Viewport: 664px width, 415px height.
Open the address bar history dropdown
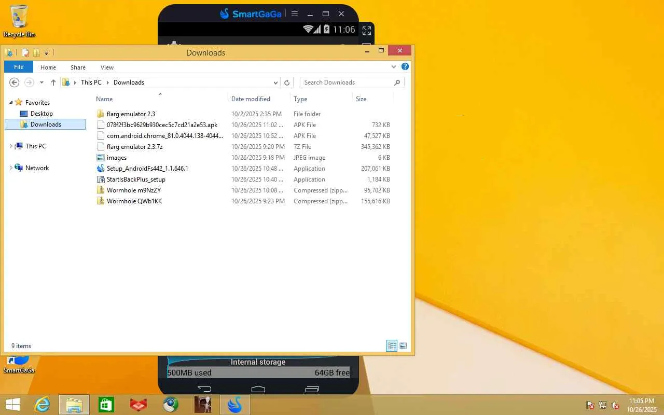tap(275, 82)
